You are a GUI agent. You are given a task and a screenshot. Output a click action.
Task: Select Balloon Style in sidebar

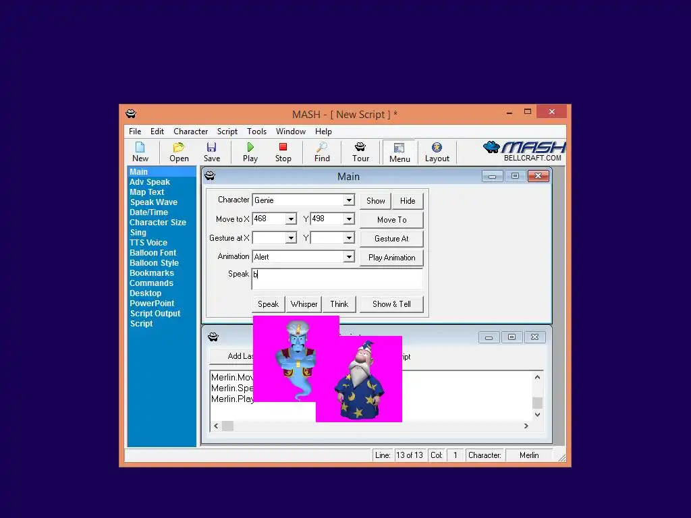click(155, 263)
